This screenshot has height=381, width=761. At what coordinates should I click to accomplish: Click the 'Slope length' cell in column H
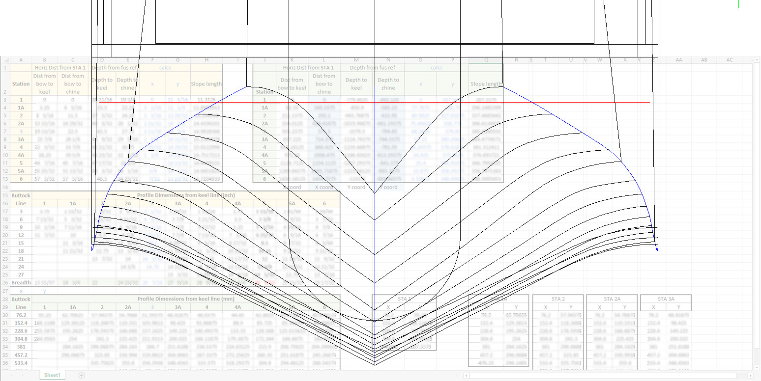pos(206,84)
